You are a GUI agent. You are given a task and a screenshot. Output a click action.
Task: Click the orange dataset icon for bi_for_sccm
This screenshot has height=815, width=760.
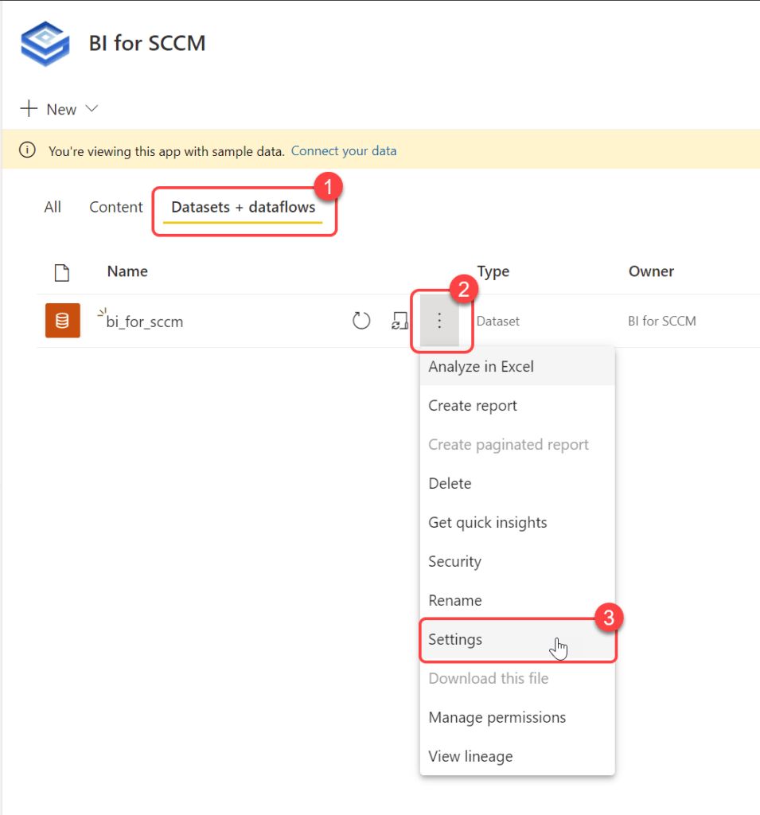62,321
